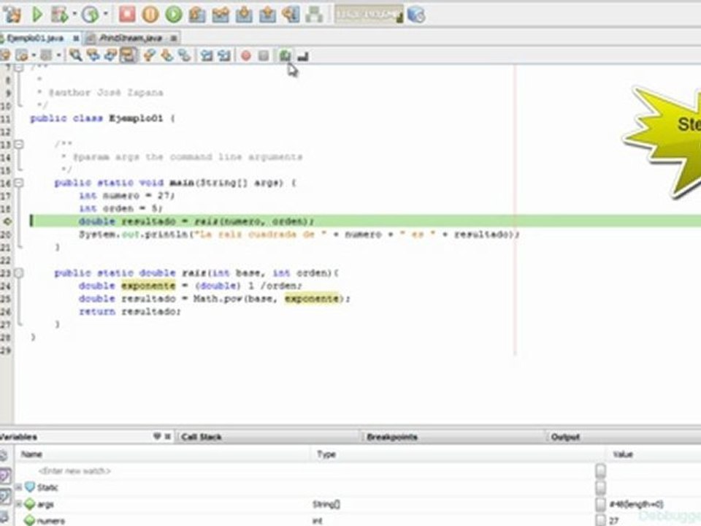Stop debugging with the red Finish Debugger button
Screen dimensions: 701x526
(x=127, y=15)
